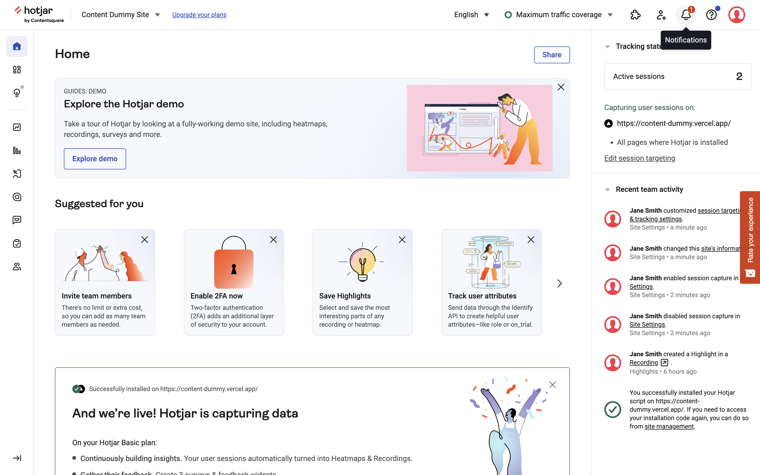Click the Explore demo button

95,159
